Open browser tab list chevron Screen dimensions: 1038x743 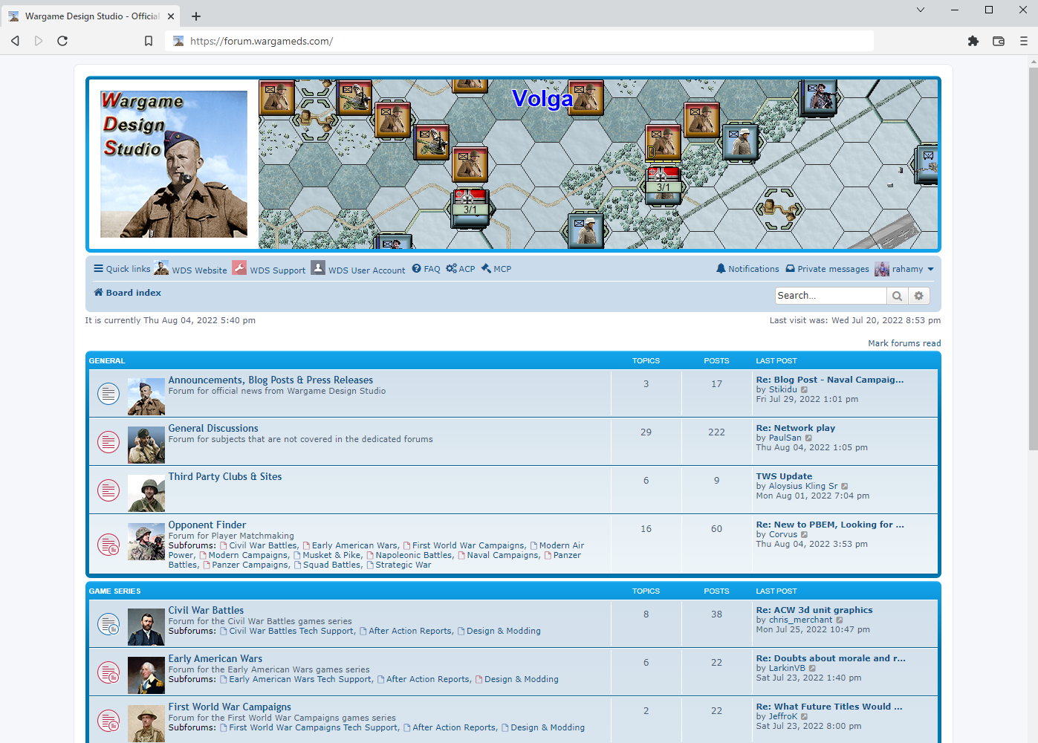(921, 10)
